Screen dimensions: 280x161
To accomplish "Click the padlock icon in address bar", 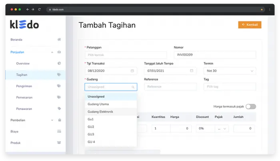I will pyautogui.click(x=50, y=10).
